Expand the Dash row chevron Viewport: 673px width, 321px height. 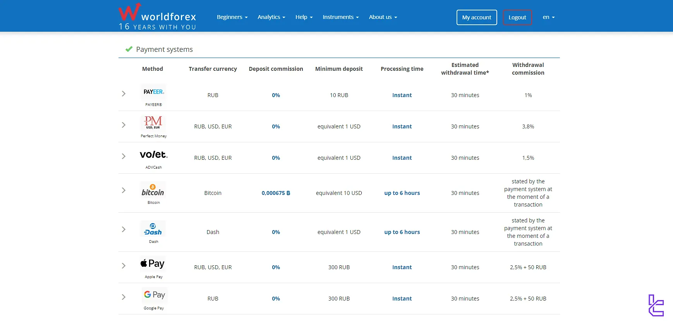click(124, 229)
